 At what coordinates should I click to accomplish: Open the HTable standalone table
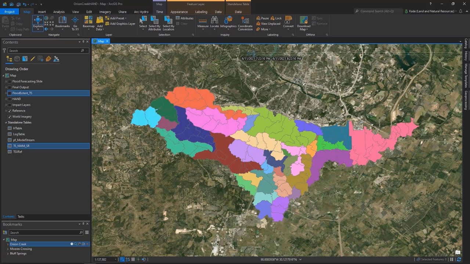18,128
